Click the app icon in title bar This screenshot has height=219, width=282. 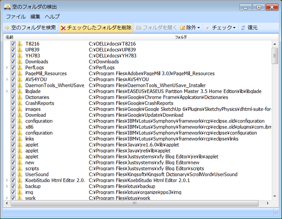(7, 7)
